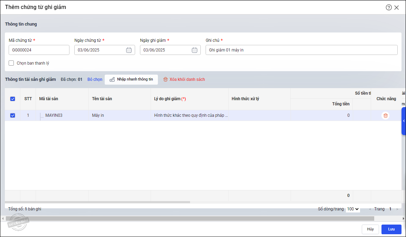
Task: Select the MAYIN03 asset code cell
Action: [x=62, y=115]
